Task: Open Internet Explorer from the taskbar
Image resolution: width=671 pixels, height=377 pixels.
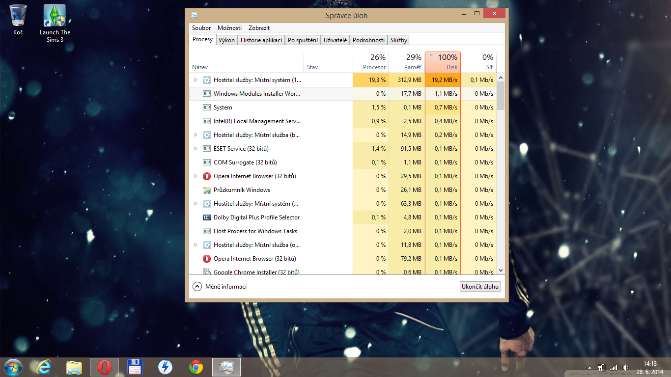Action: click(x=43, y=367)
